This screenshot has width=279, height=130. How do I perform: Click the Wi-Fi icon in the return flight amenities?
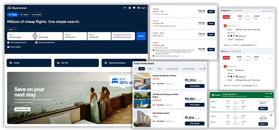tap(234, 77)
